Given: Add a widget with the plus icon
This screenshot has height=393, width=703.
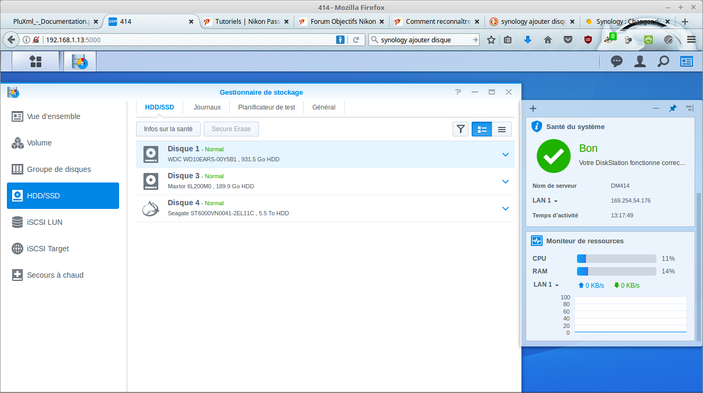Looking at the screenshot, I should [x=533, y=108].
